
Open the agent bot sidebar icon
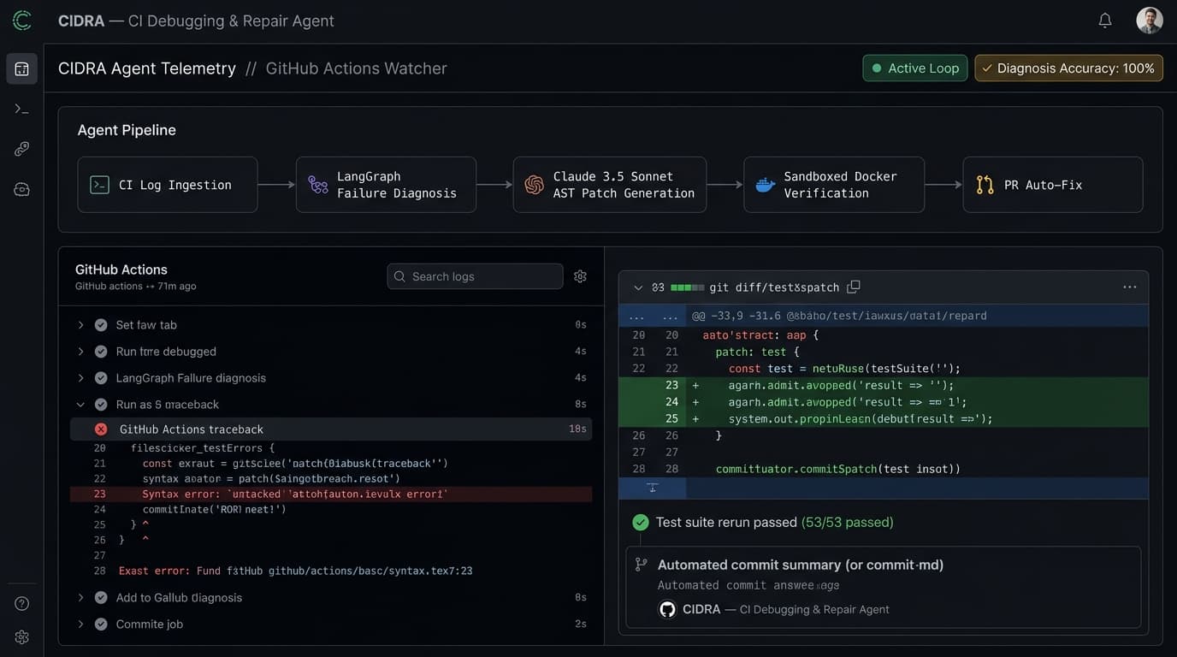tap(22, 189)
